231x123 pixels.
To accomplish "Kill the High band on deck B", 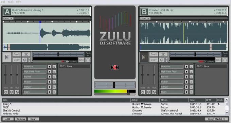I will pos(154,92).
